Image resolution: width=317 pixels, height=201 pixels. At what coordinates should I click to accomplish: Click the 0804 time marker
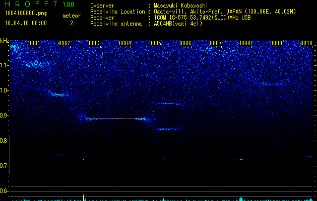[x=125, y=43]
